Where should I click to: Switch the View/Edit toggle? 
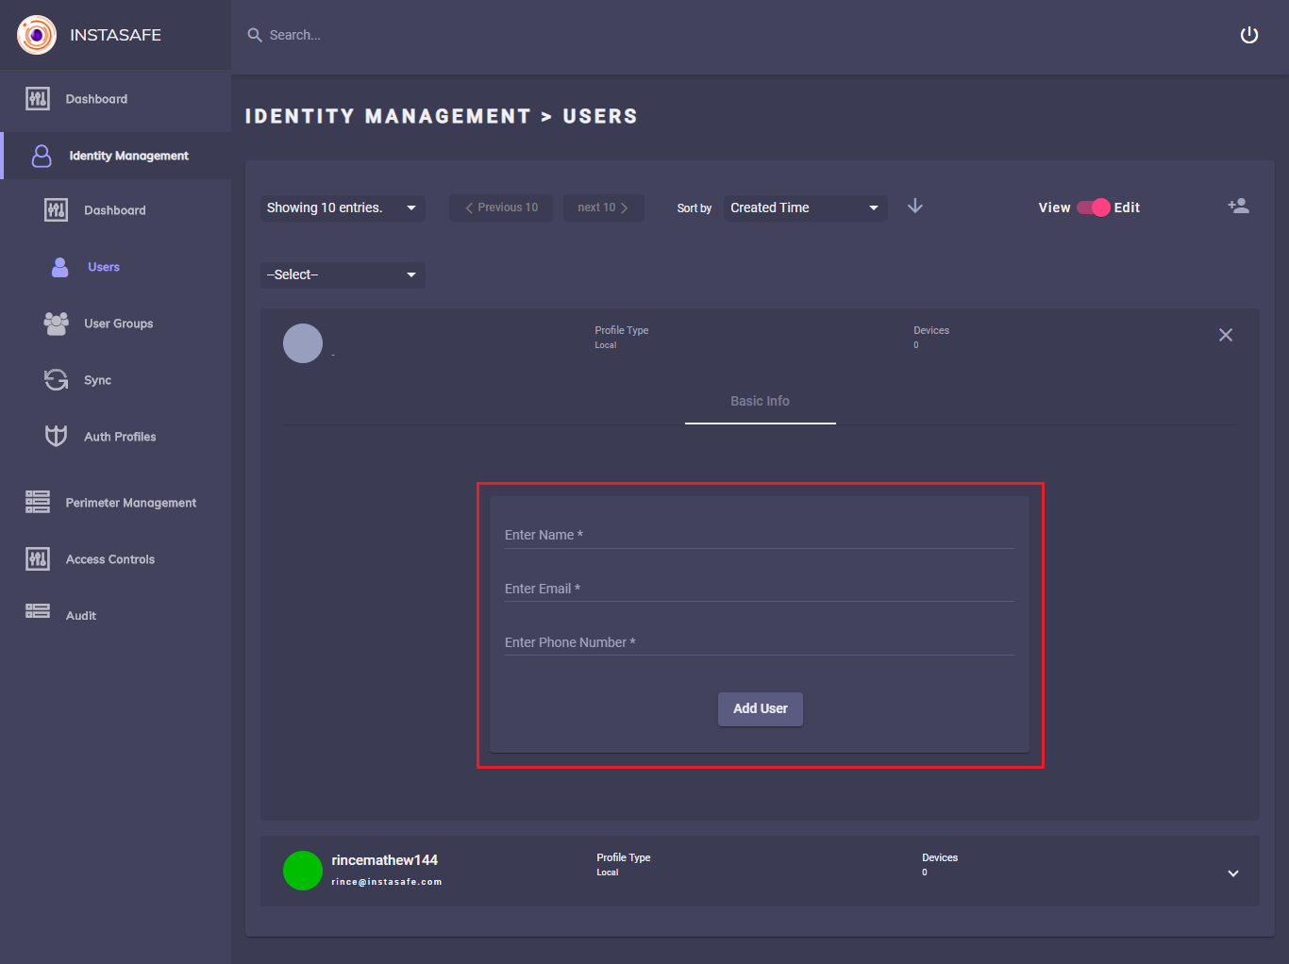[x=1094, y=208]
